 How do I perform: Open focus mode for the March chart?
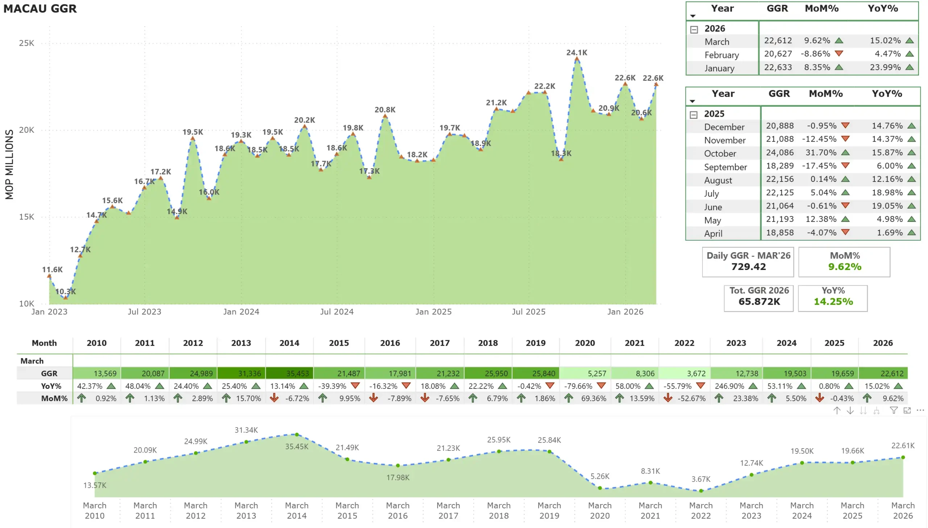[907, 411]
